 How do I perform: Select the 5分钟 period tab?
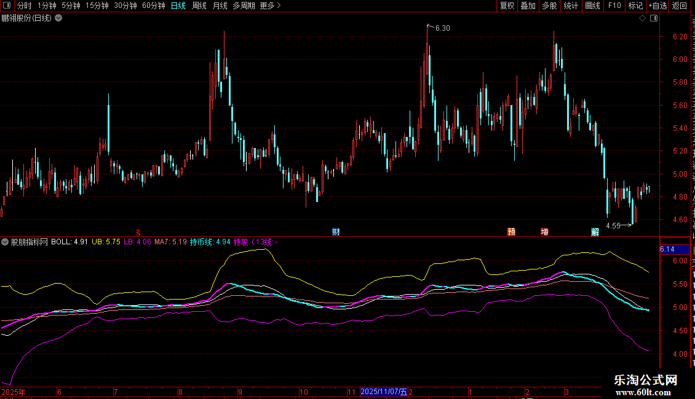71,6
